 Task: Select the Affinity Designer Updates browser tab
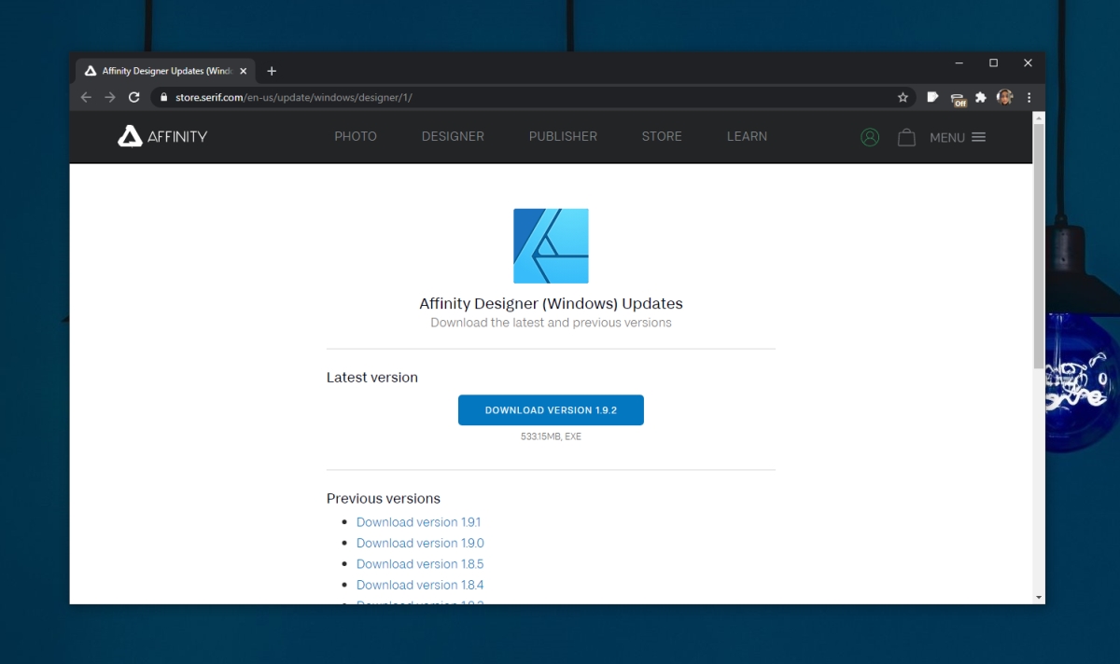point(164,71)
